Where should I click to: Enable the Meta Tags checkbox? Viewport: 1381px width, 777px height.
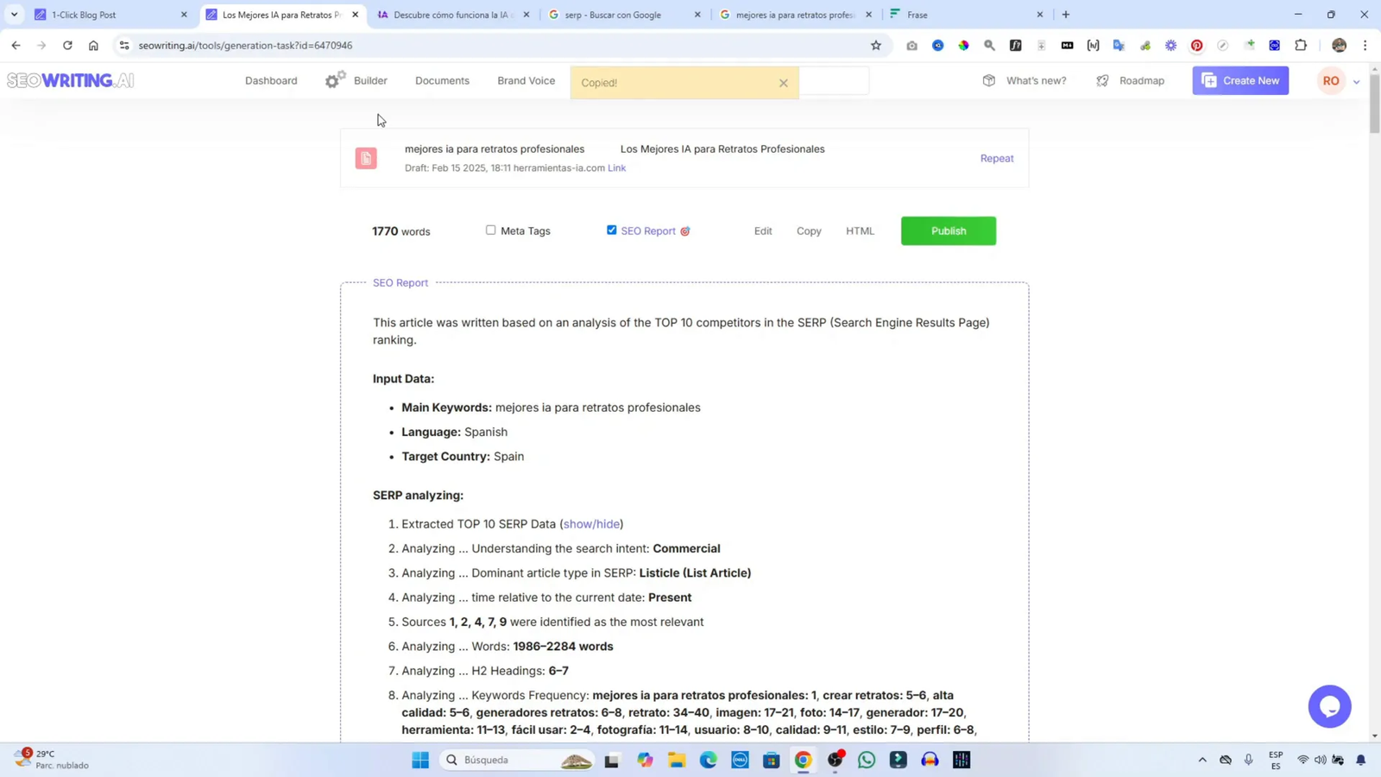coord(490,230)
